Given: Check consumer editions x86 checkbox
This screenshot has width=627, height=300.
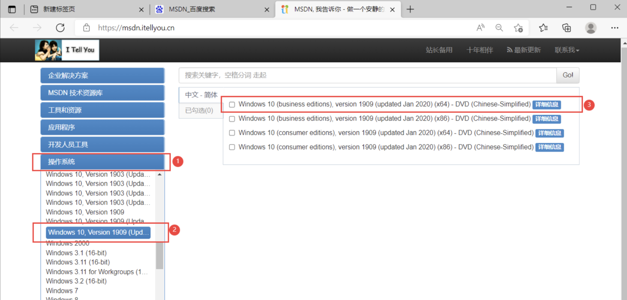Looking at the screenshot, I should tap(232, 147).
